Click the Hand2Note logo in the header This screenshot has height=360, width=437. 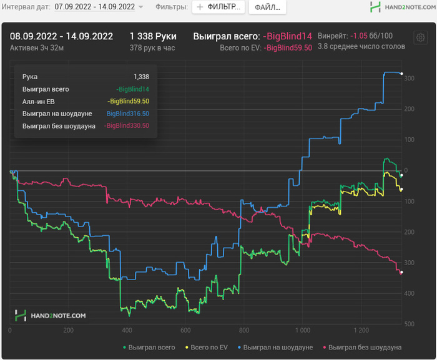point(403,7)
